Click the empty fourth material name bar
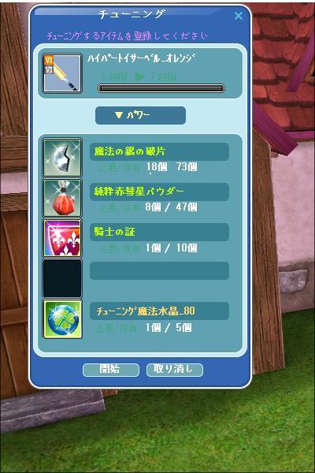The image size is (315, 473). click(x=159, y=270)
